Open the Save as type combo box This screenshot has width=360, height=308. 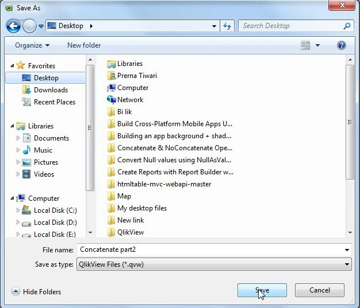(214, 264)
